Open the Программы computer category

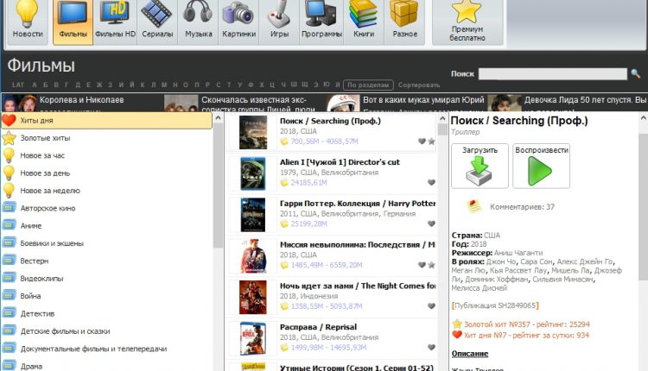pos(321,22)
